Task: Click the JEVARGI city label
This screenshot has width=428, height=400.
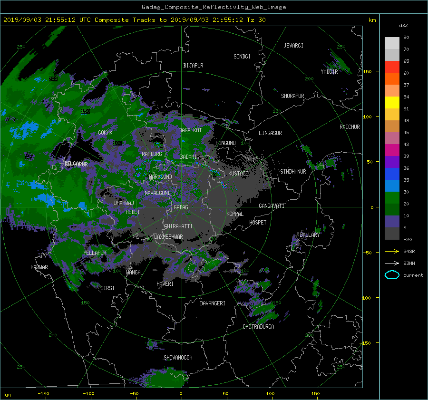Action: (293, 46)
